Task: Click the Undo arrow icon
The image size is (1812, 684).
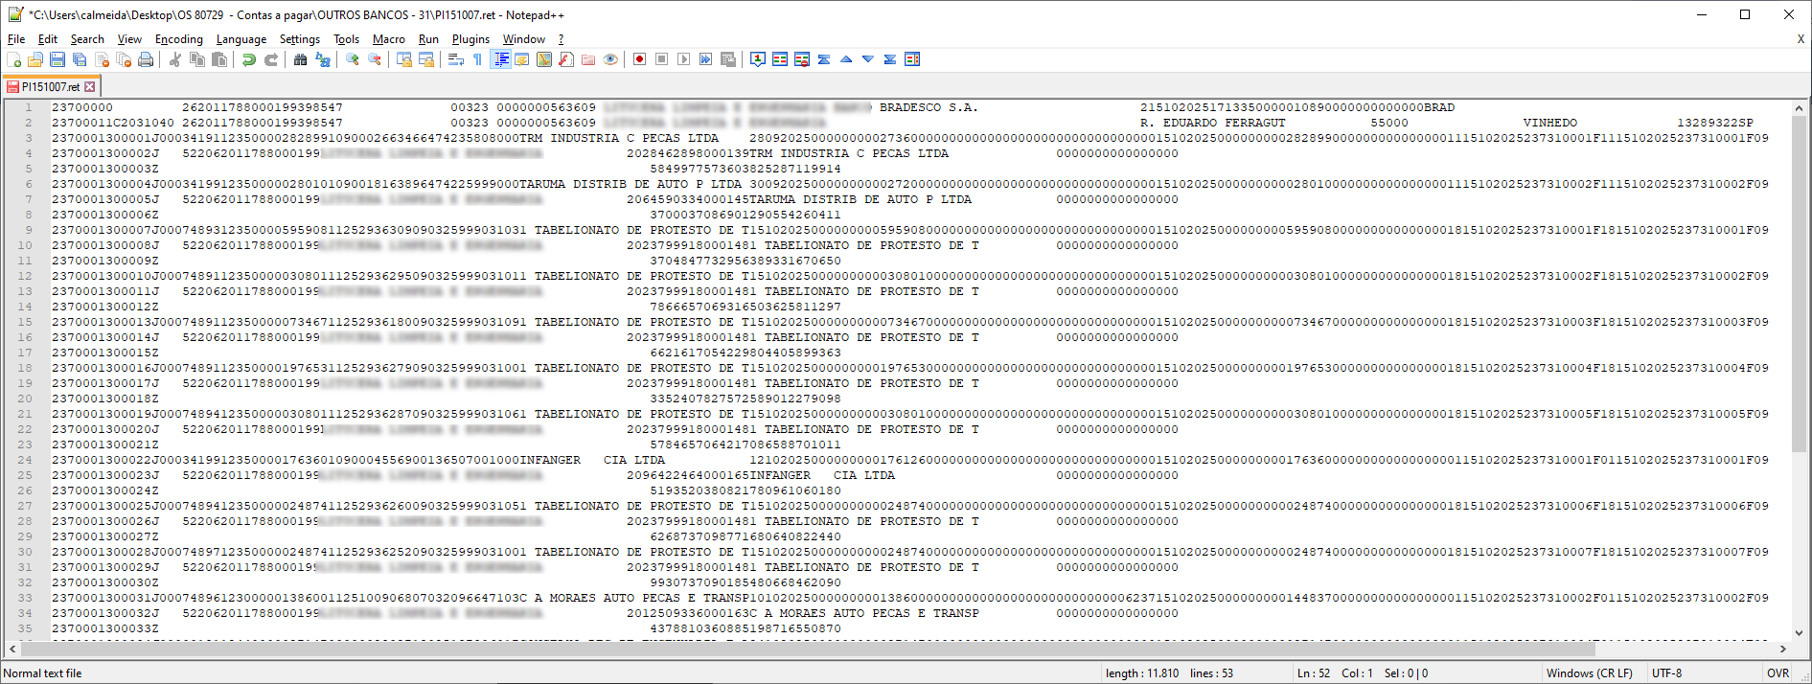Action: (249, 59)
